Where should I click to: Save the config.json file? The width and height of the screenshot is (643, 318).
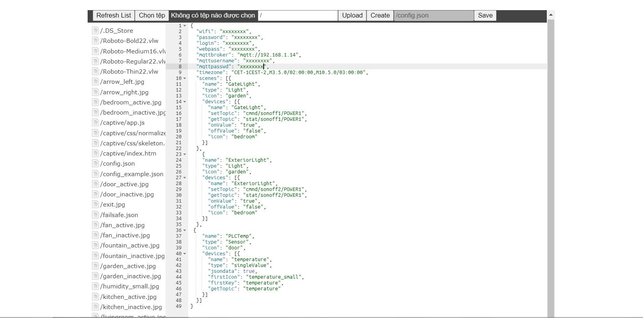tap(485, 16)
